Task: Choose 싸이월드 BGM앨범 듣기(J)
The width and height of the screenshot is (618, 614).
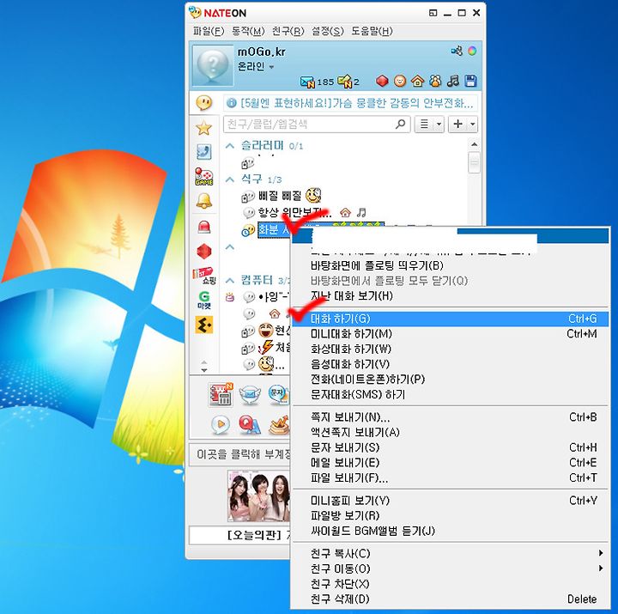Action: [450, 531]
